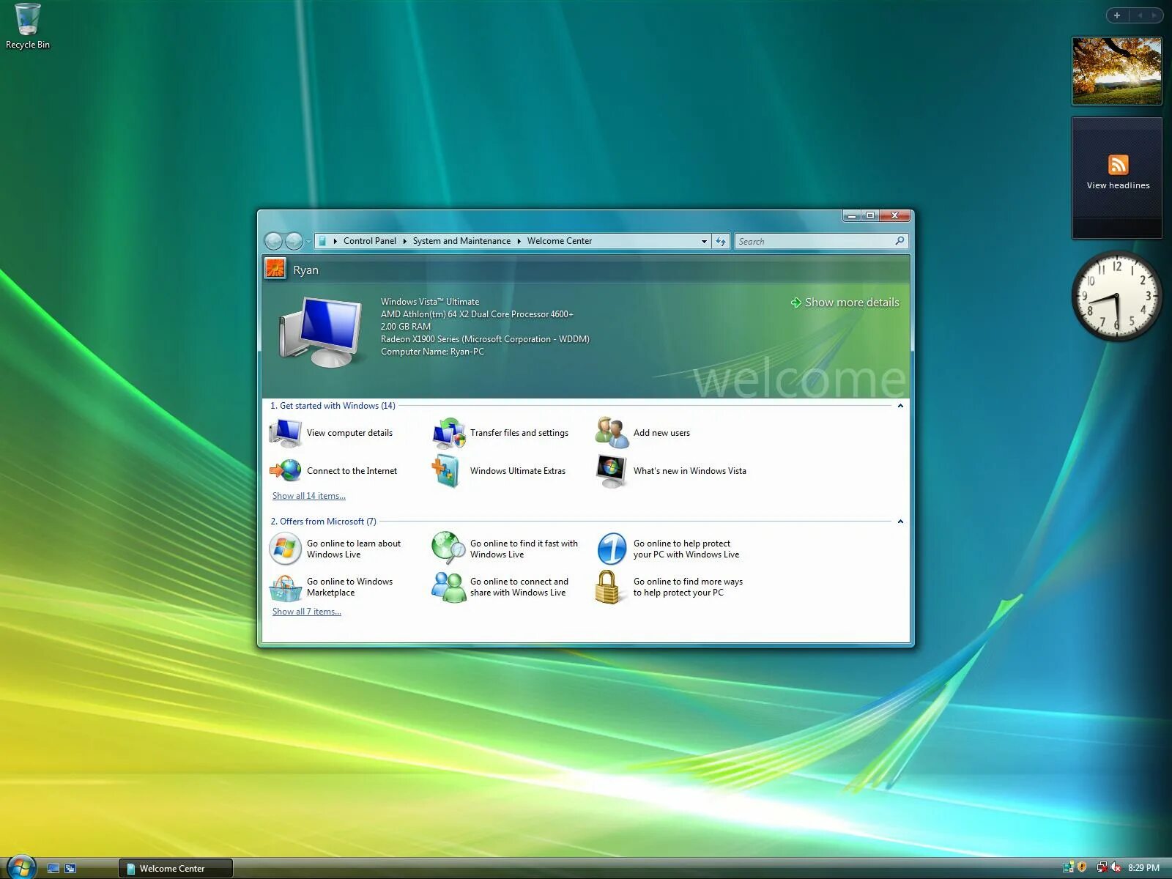Image resolution: width=1172 pixels, height=879 pixels.
Task: Click the sidebar next gadgets arrow
Action: [1154, 15]
